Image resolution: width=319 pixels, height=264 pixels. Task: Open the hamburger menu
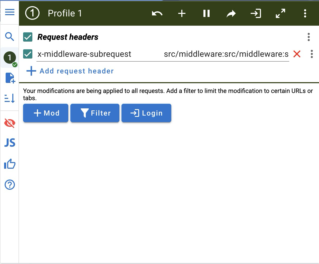point(10,12)
